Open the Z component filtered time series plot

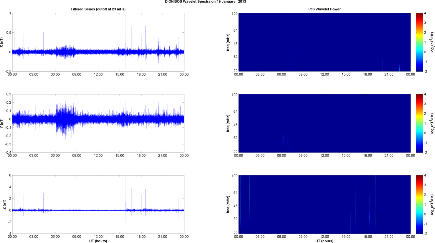(x=98, y=205)
